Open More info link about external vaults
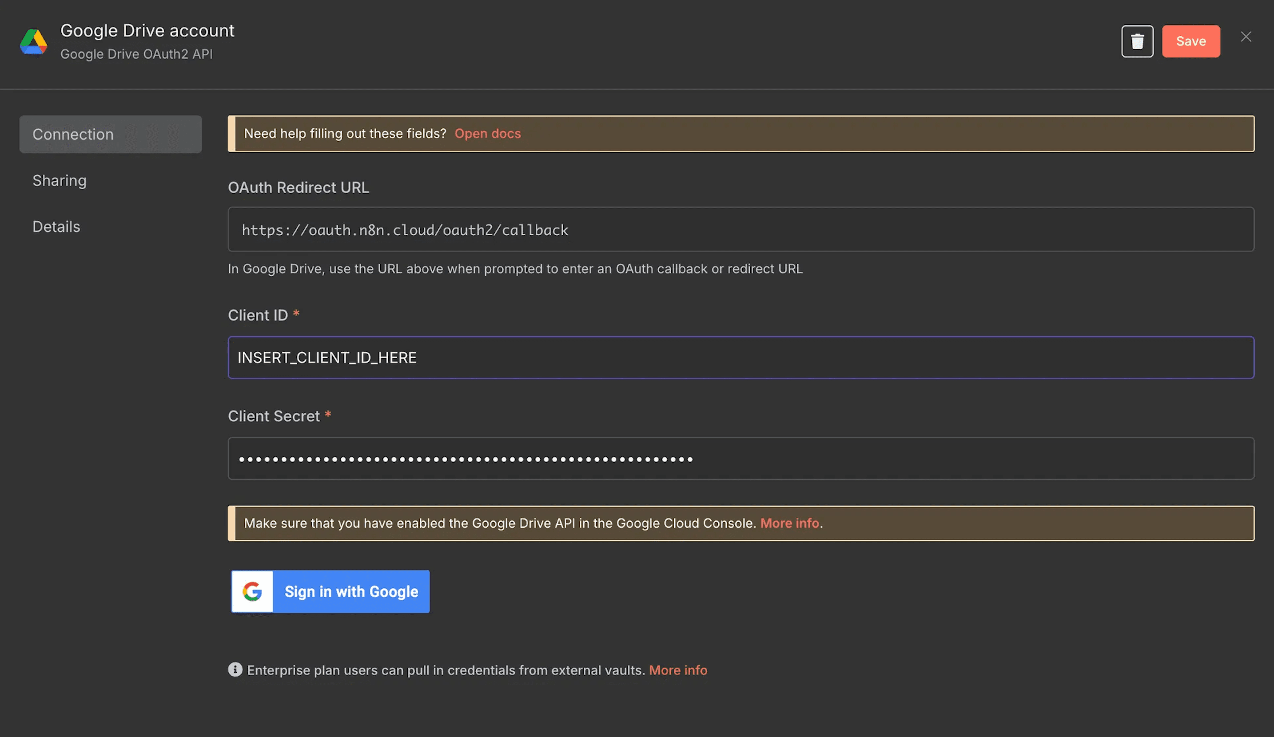Viewport: 1274px width, 737px height. coord(678,670)
